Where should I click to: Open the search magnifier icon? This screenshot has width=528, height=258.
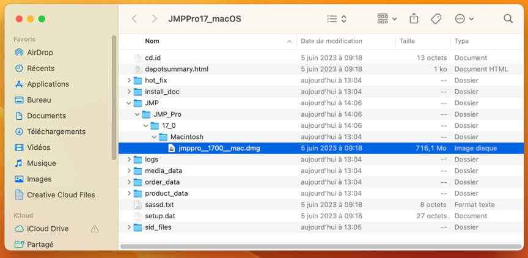point(508,19)
